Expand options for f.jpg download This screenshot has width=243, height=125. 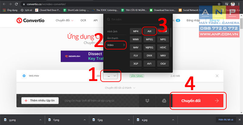(x=129, y=120)
